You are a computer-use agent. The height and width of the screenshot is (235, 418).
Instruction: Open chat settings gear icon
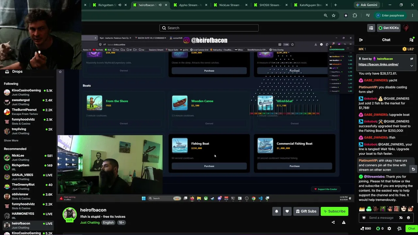(389, 228)
